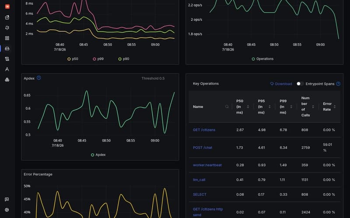Click the 'Error Percentage' panel title
The width and height of the screenshot is (350, 218).
pyautogui.click(x=38, y=174)
